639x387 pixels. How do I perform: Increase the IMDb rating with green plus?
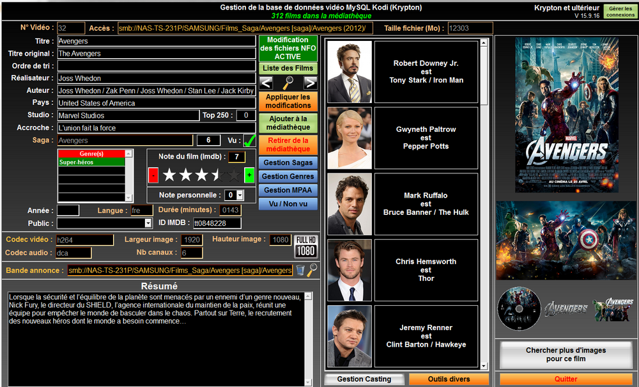coord(249,175)
